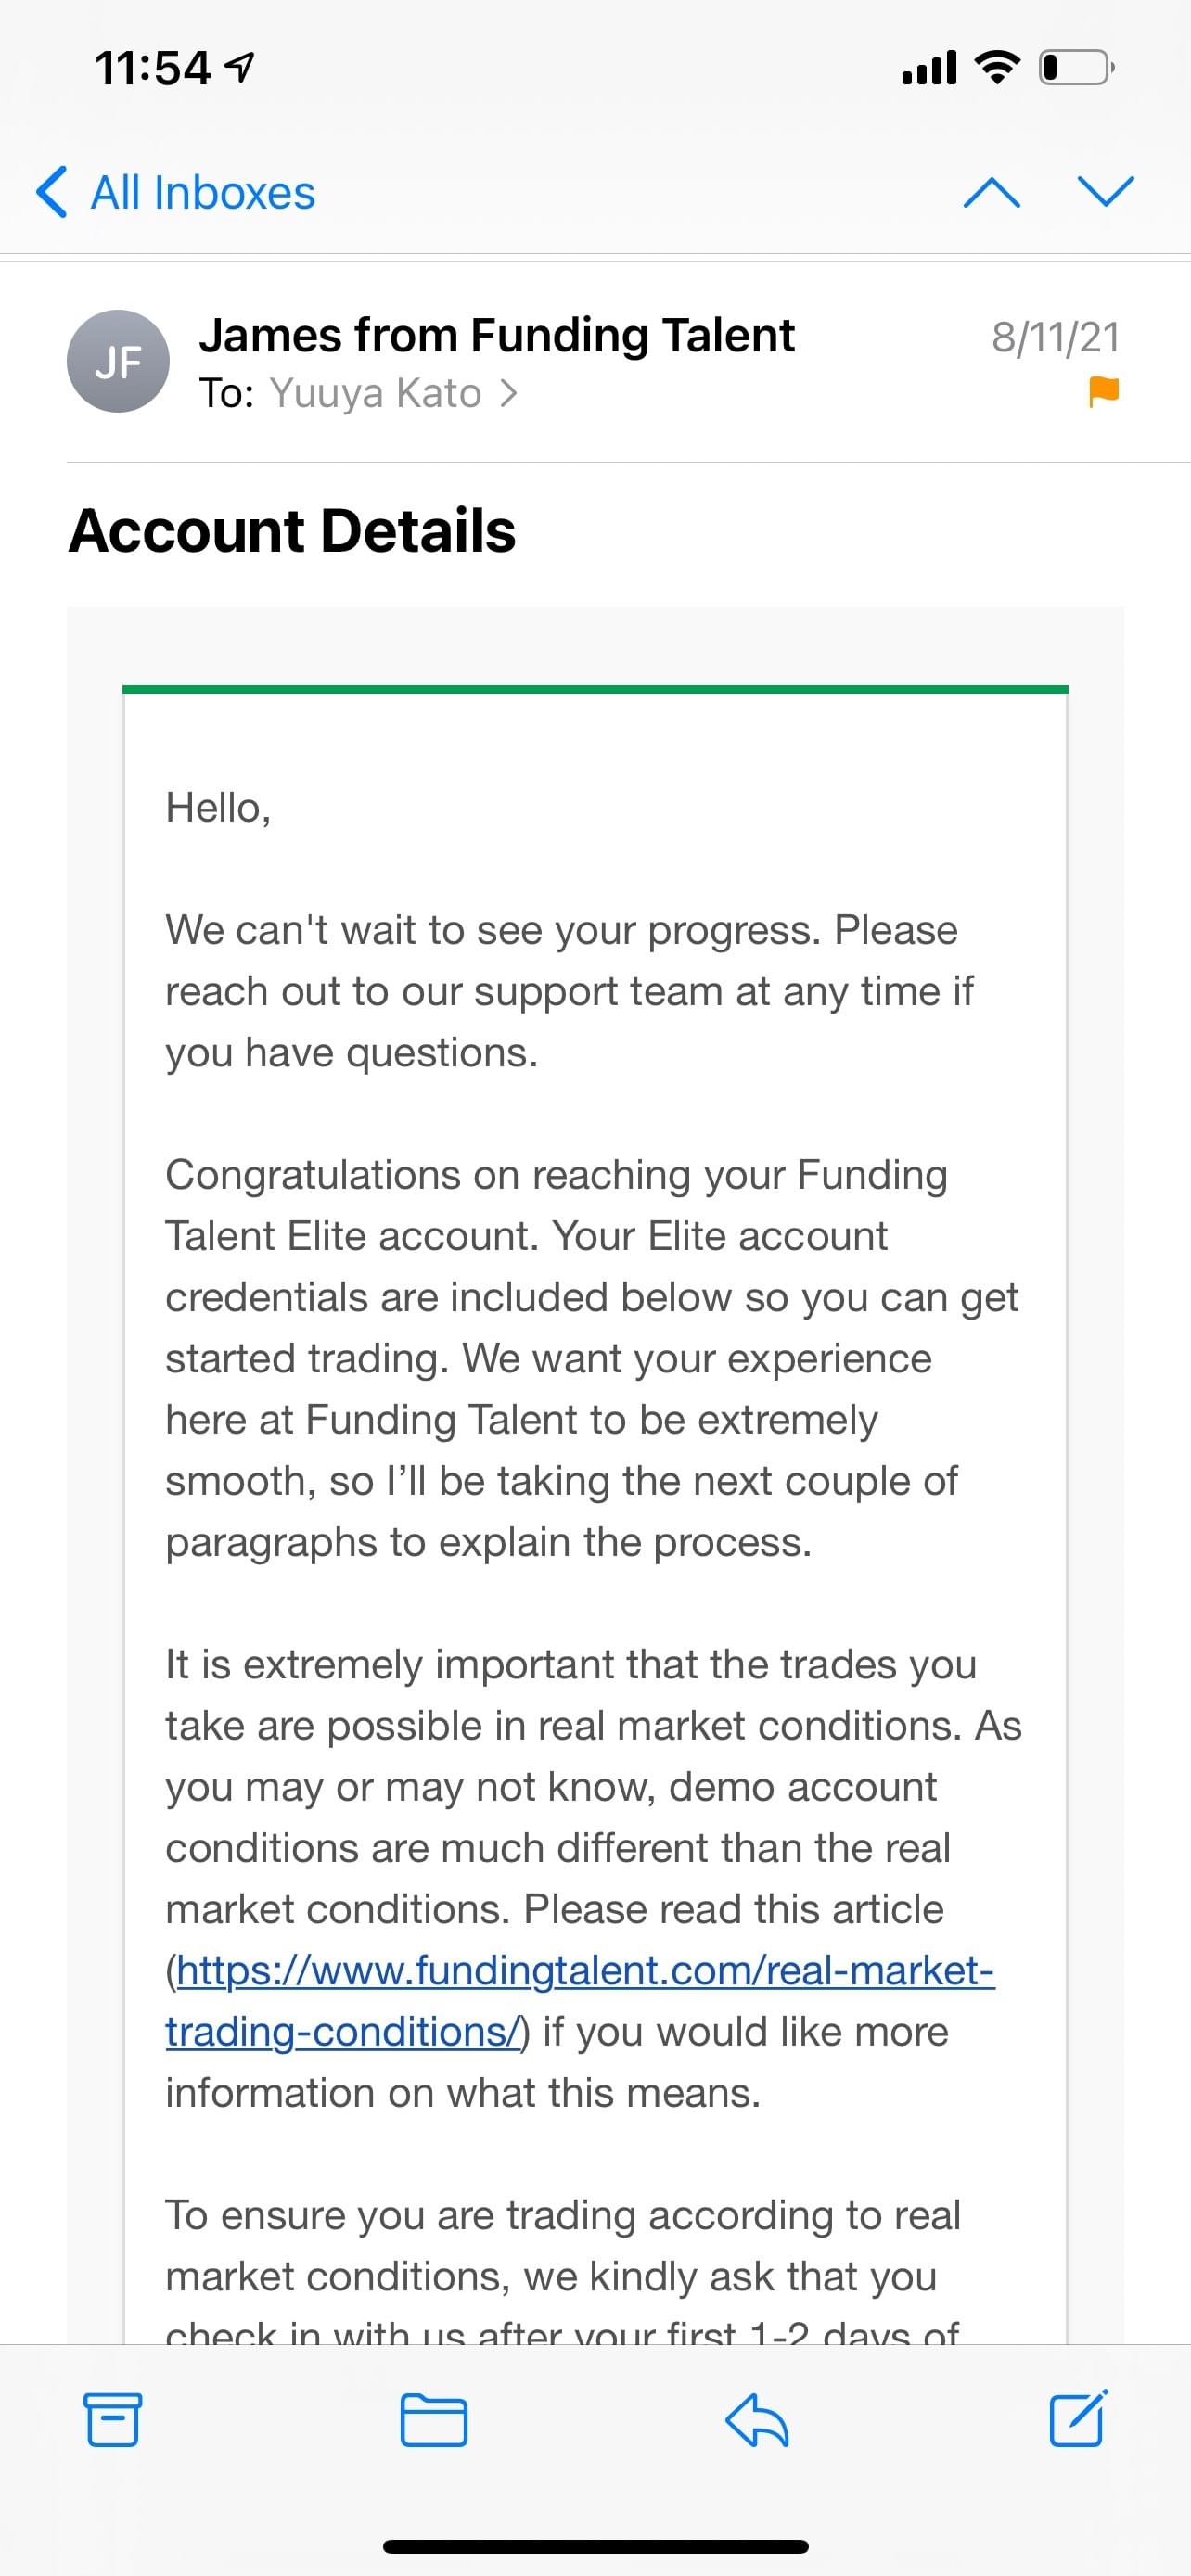Tap the Wi-Fi icon in status bar
The height and width of the screenshot is (2576, 1191).
996,67
